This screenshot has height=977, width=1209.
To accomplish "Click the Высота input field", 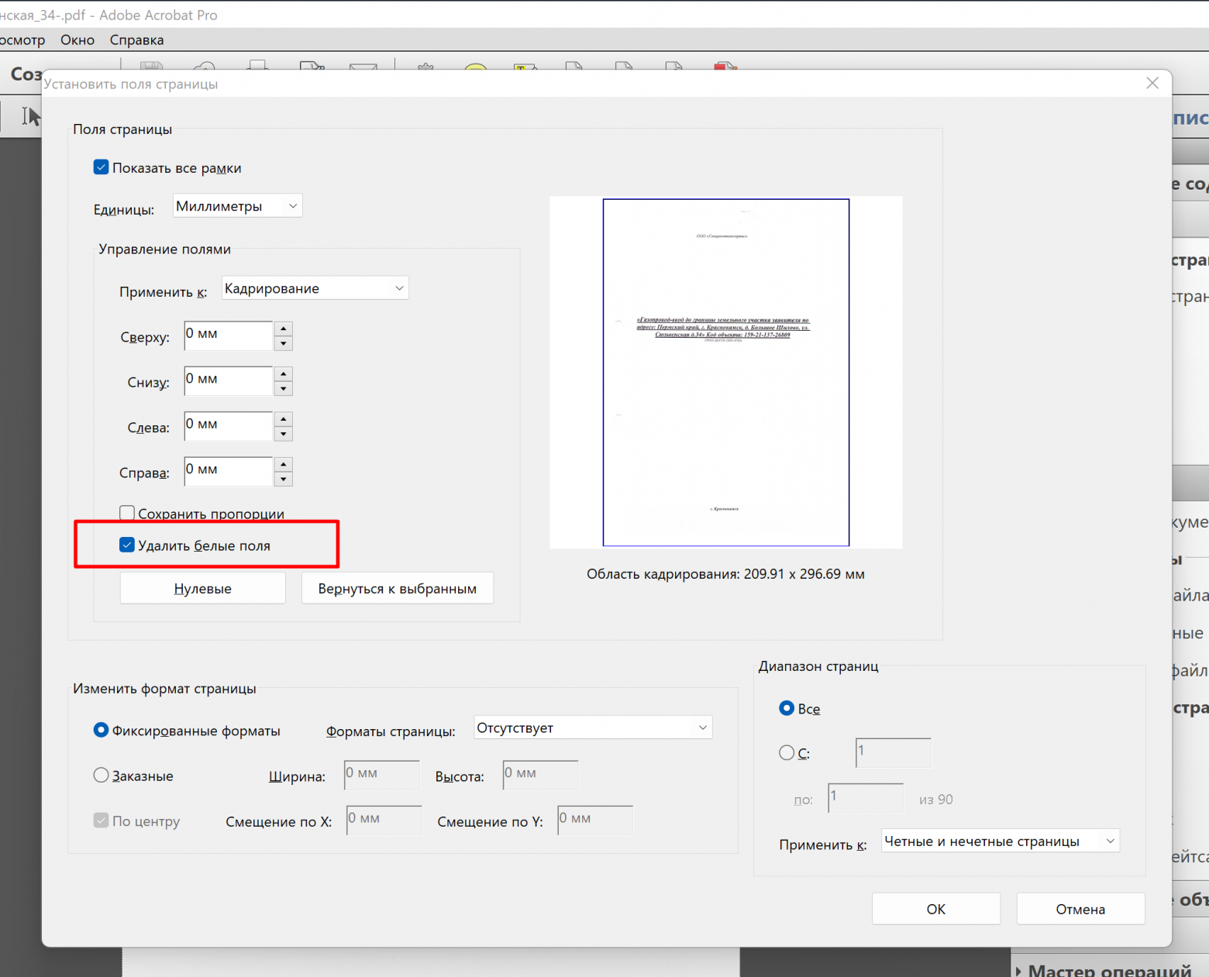I will pyautogui.click(x=541, y=775).
